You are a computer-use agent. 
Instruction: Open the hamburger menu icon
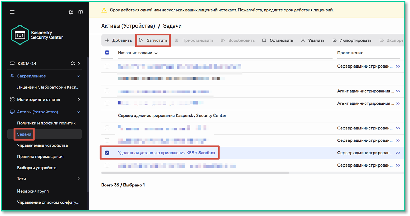tap(12, 12)
